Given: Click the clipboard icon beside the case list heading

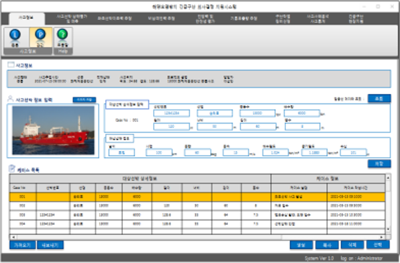Looking at the screenshot, I should click(11, 168).
